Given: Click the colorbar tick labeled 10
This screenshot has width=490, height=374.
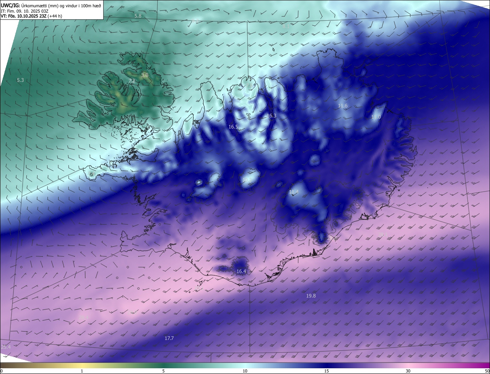Looking at the screenshot, I should tap(245, 371).
